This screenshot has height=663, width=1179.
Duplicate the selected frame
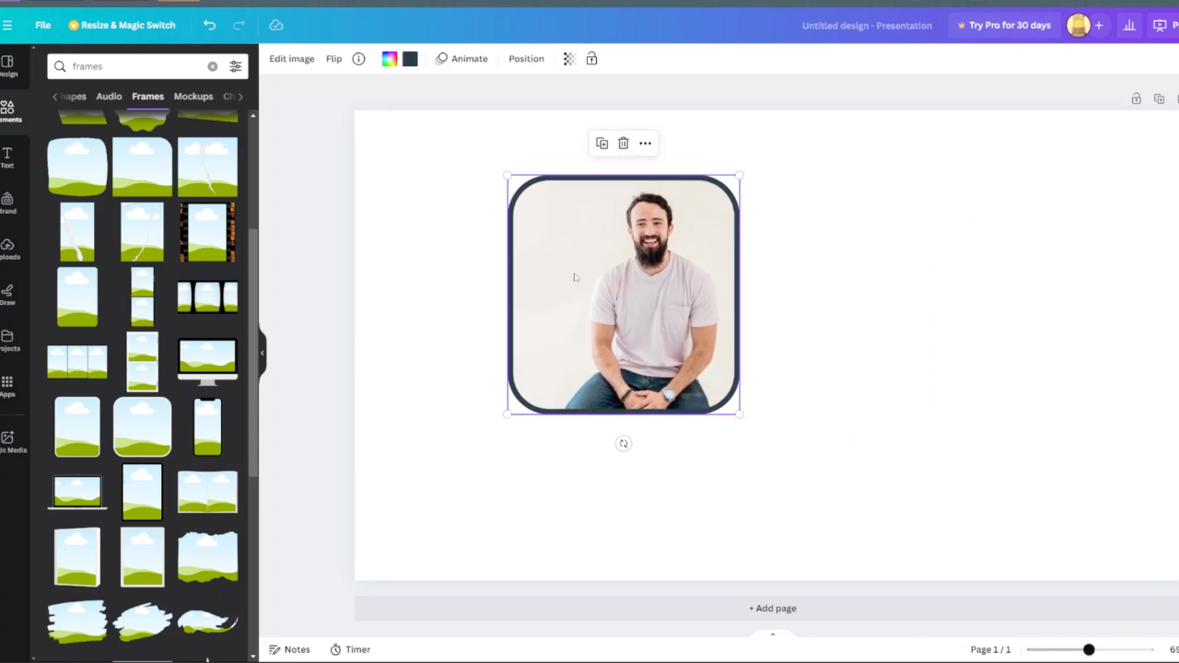(x=601, y=143)
